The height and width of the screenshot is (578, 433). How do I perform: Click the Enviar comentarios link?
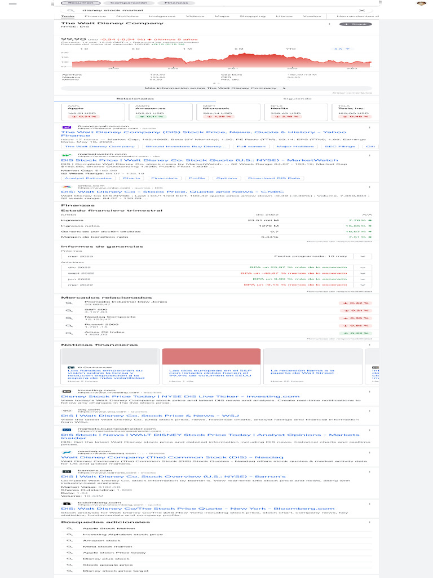click(x=352, y=93)
